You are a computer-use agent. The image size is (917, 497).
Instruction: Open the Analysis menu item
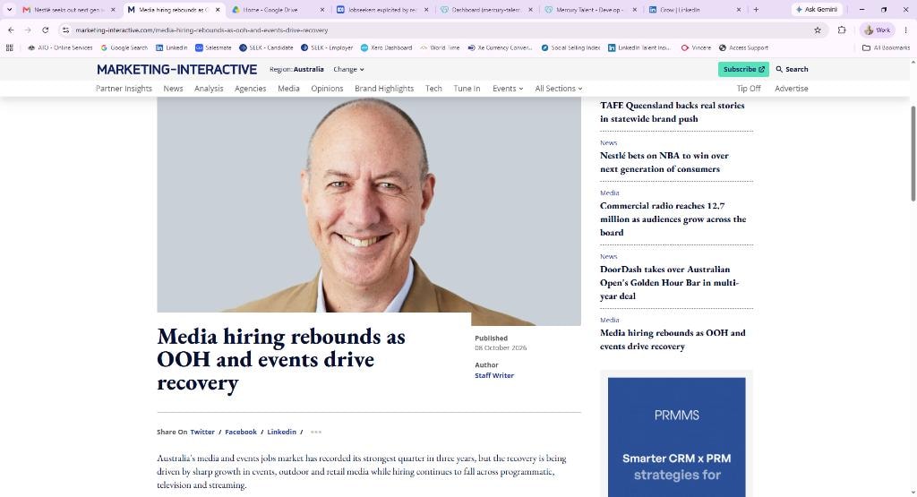[209, 89]
